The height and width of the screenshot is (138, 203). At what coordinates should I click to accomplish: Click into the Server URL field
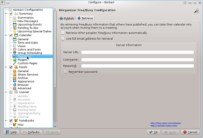click(138, 52)
